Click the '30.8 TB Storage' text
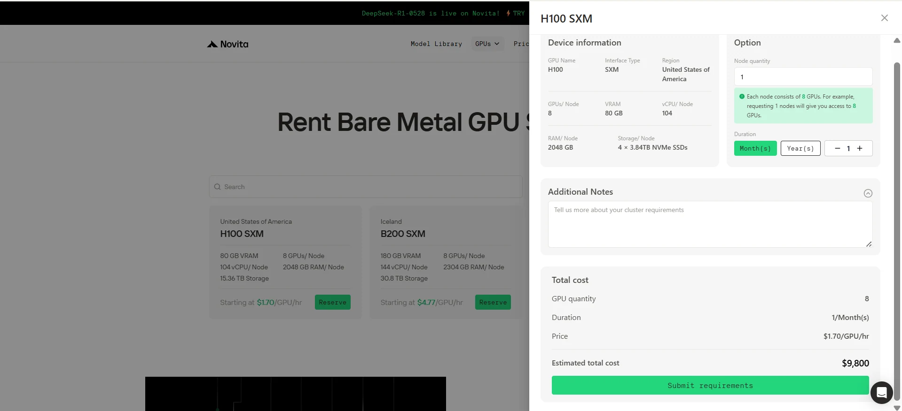902x411 pixels. point(404,278)
